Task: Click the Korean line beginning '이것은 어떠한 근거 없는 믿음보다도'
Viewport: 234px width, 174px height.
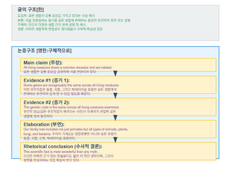Action: point(68,156)
